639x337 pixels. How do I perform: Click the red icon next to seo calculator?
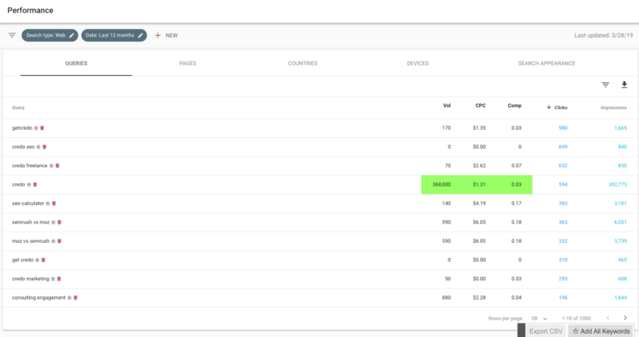[54, 203]
